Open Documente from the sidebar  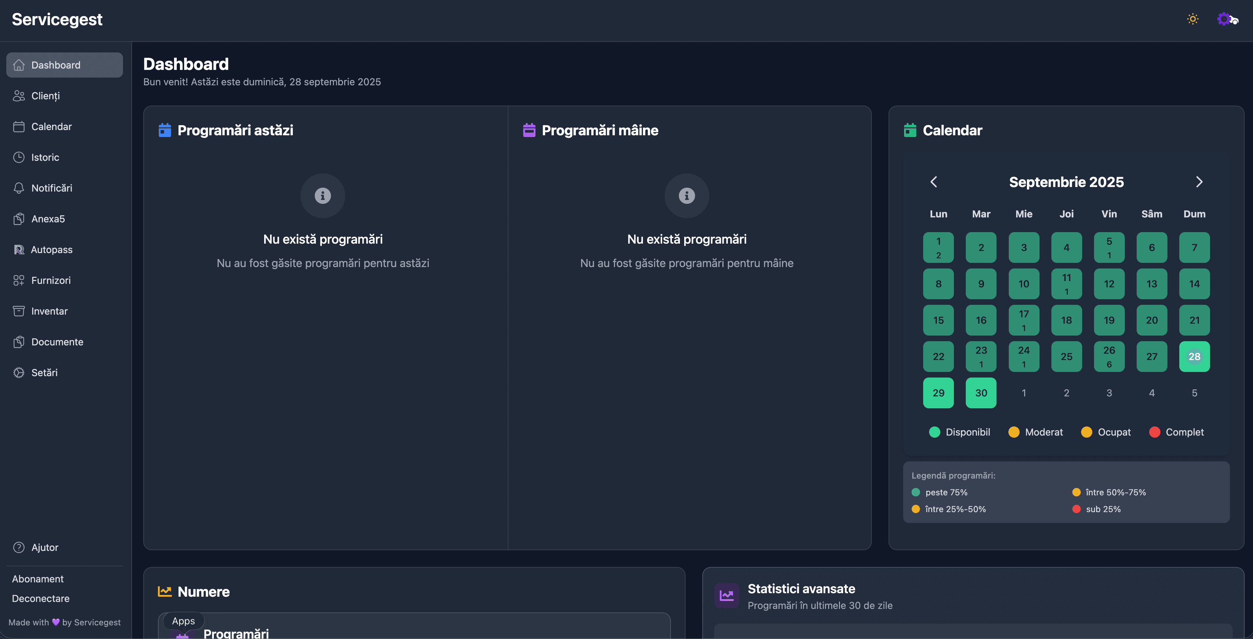point(57,342)
